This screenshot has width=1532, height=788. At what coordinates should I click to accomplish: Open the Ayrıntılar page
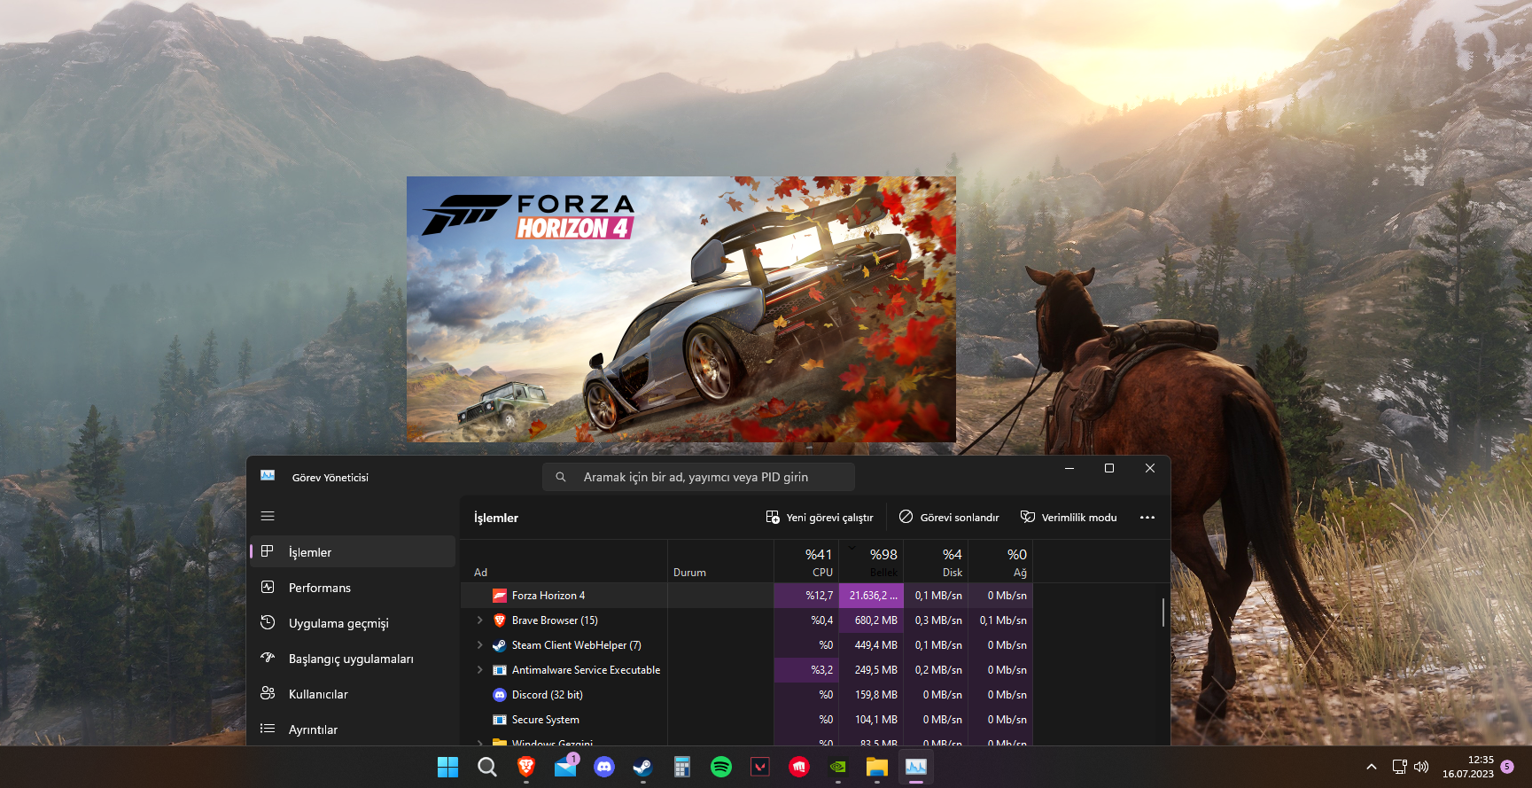click(x=353, y=729)
